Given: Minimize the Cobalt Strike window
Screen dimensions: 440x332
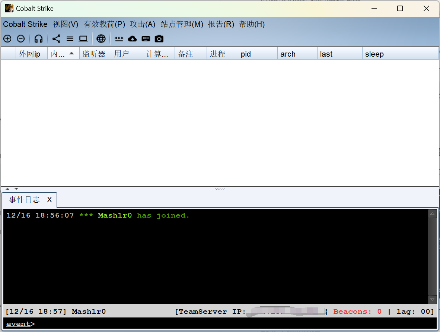Looking at the screenshot, I should (374, 9).
